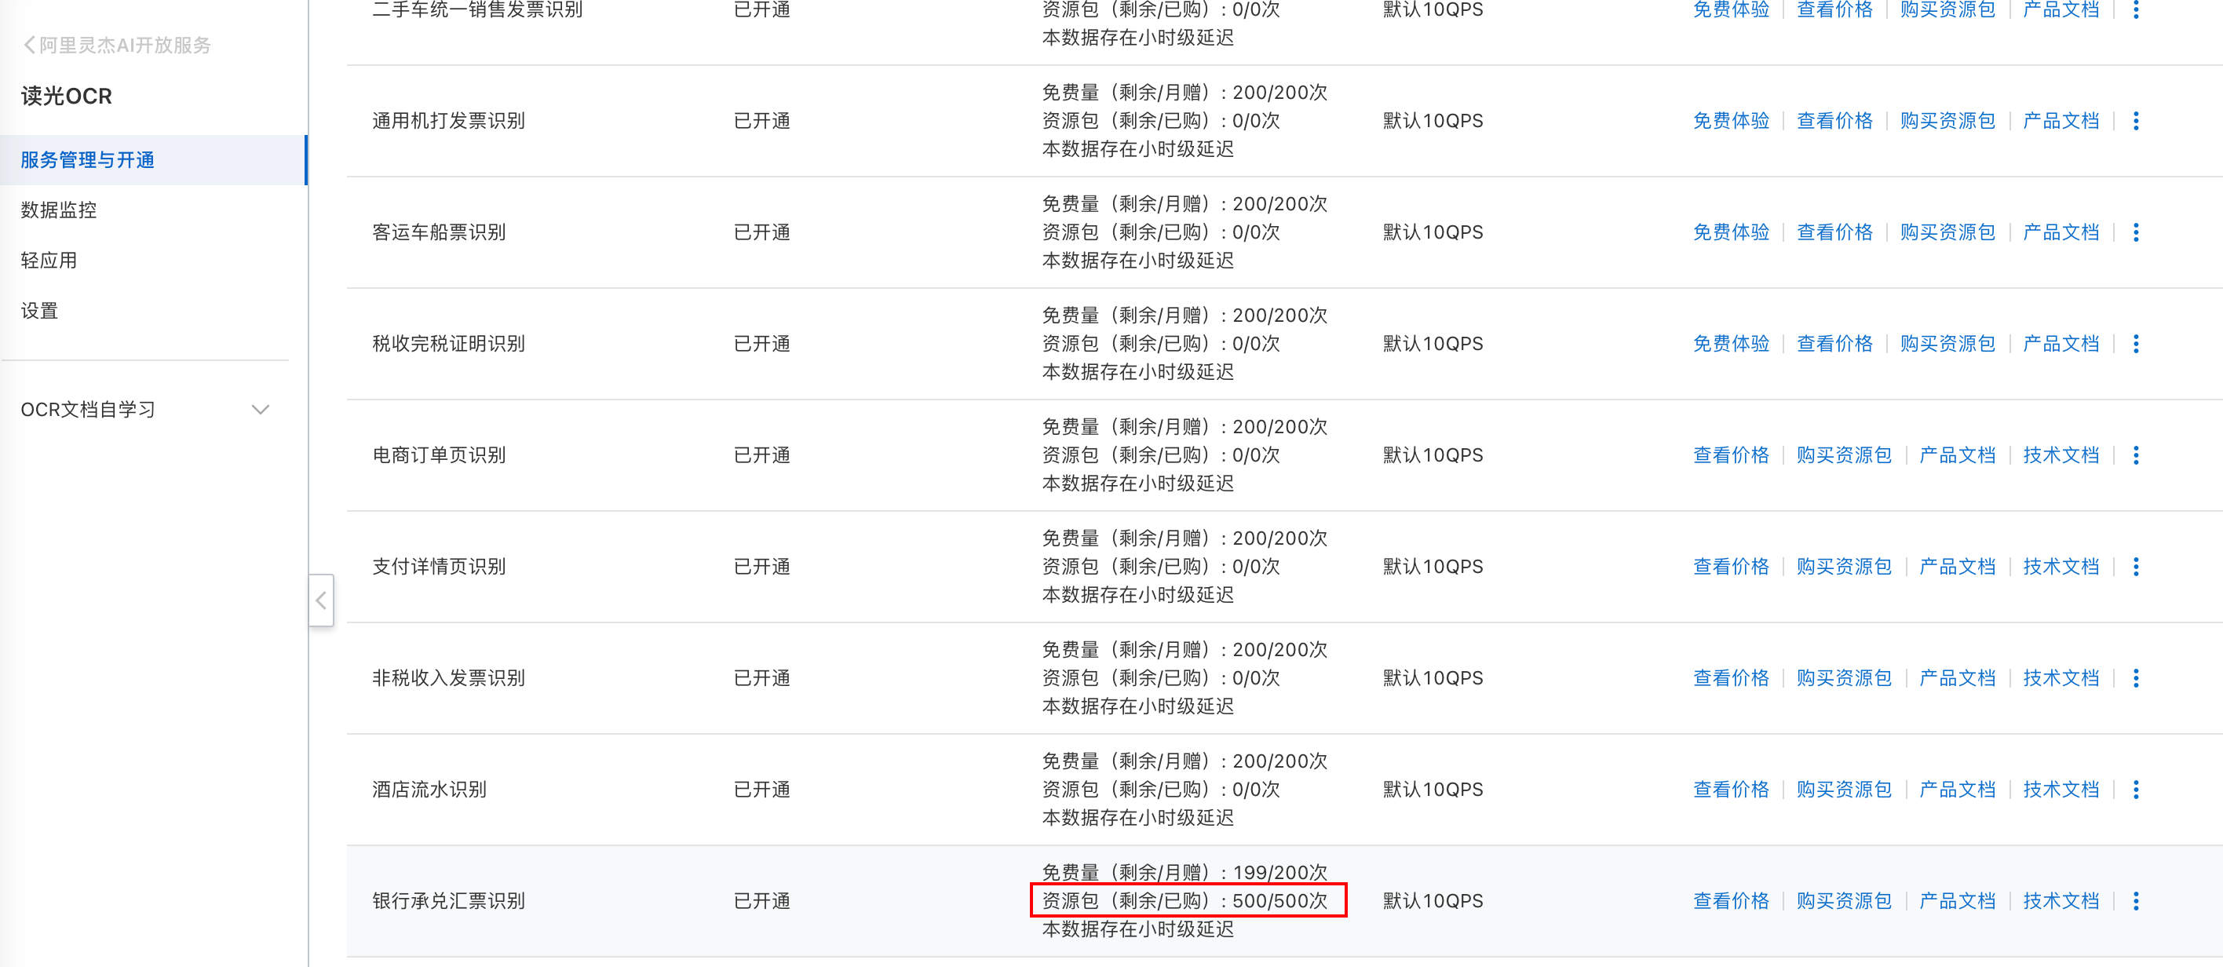
Task: Open more options for 客运车船票识别 row
Action: (2136, 232)
